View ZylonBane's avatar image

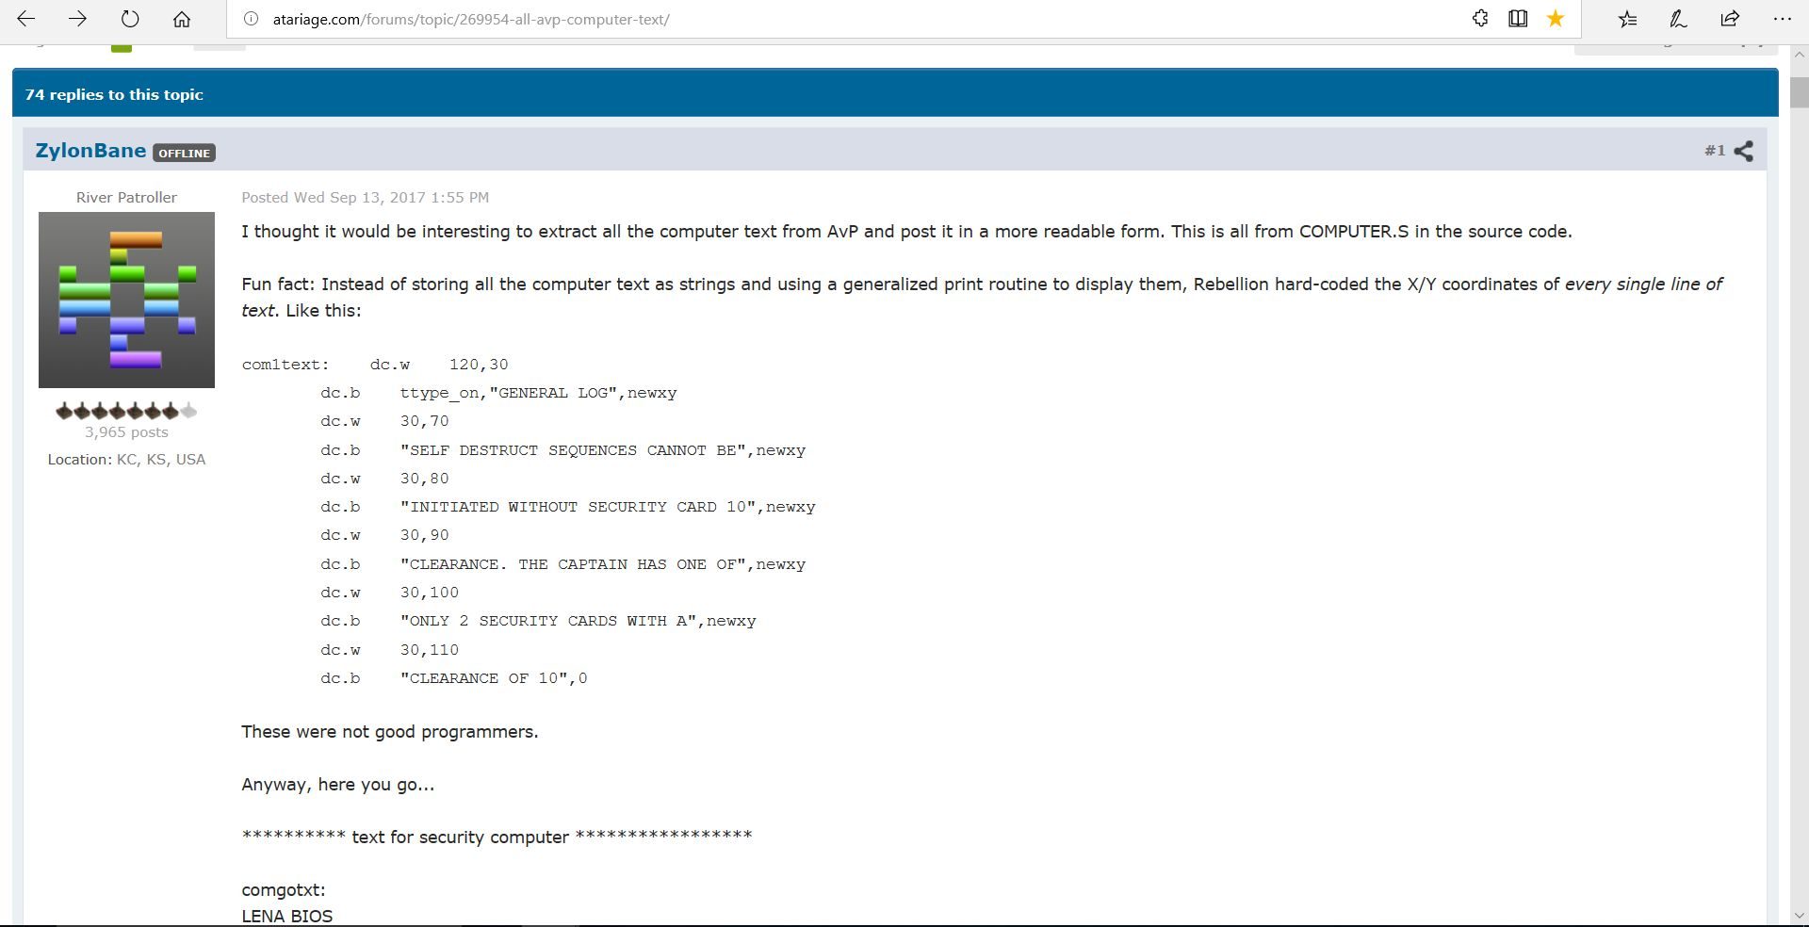tap(126, 300)
